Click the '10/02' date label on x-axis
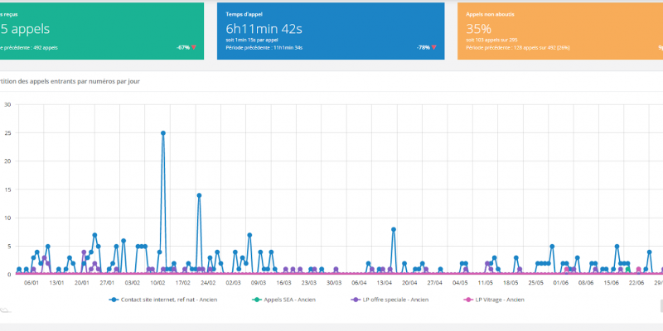 click(158, 282)
